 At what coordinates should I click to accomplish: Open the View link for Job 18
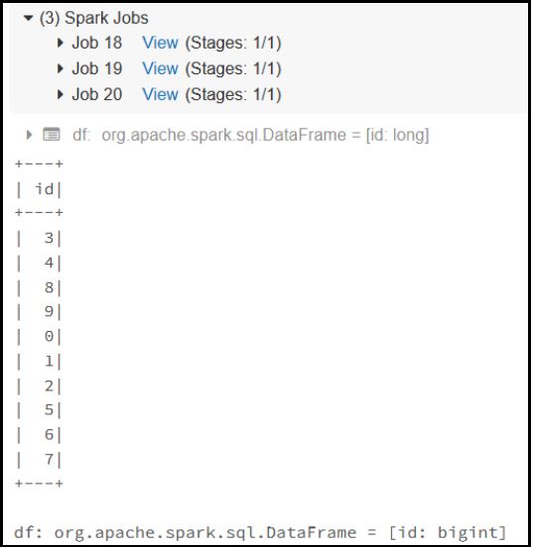(x=161, y=43)
